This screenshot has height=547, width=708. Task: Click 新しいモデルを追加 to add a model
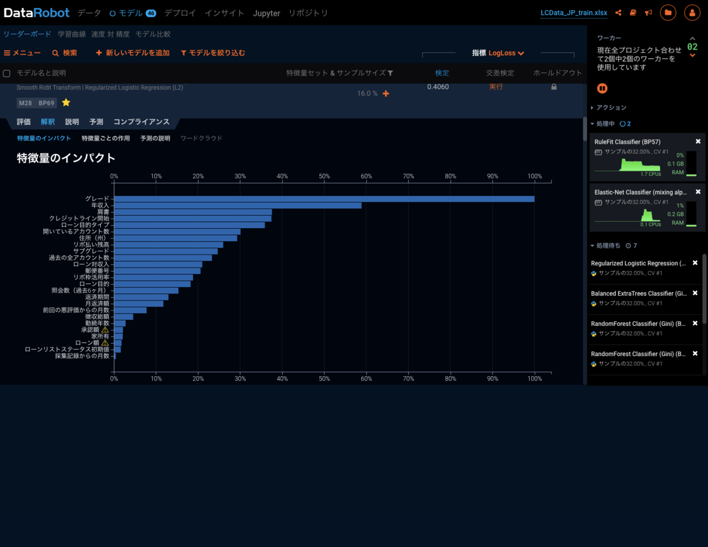tap(133, 53)
